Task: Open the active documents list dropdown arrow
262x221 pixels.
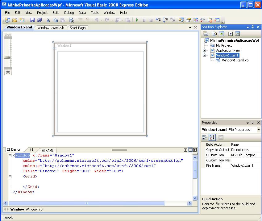Action: 190,27
